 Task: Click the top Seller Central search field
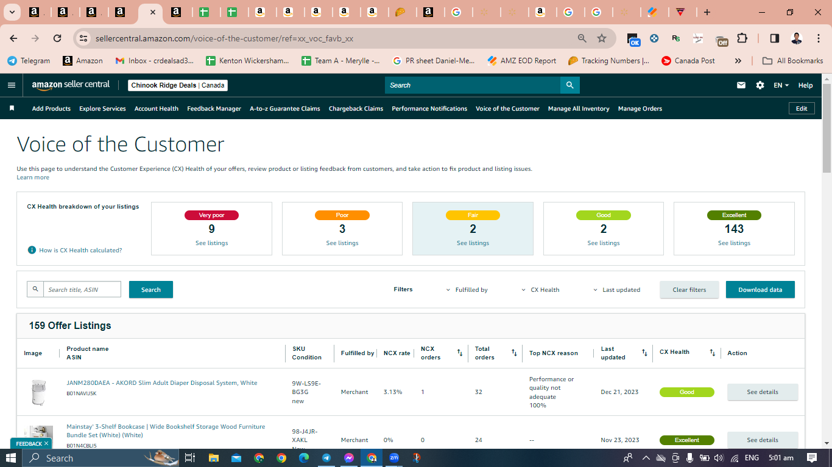click(x=473, y=85)
